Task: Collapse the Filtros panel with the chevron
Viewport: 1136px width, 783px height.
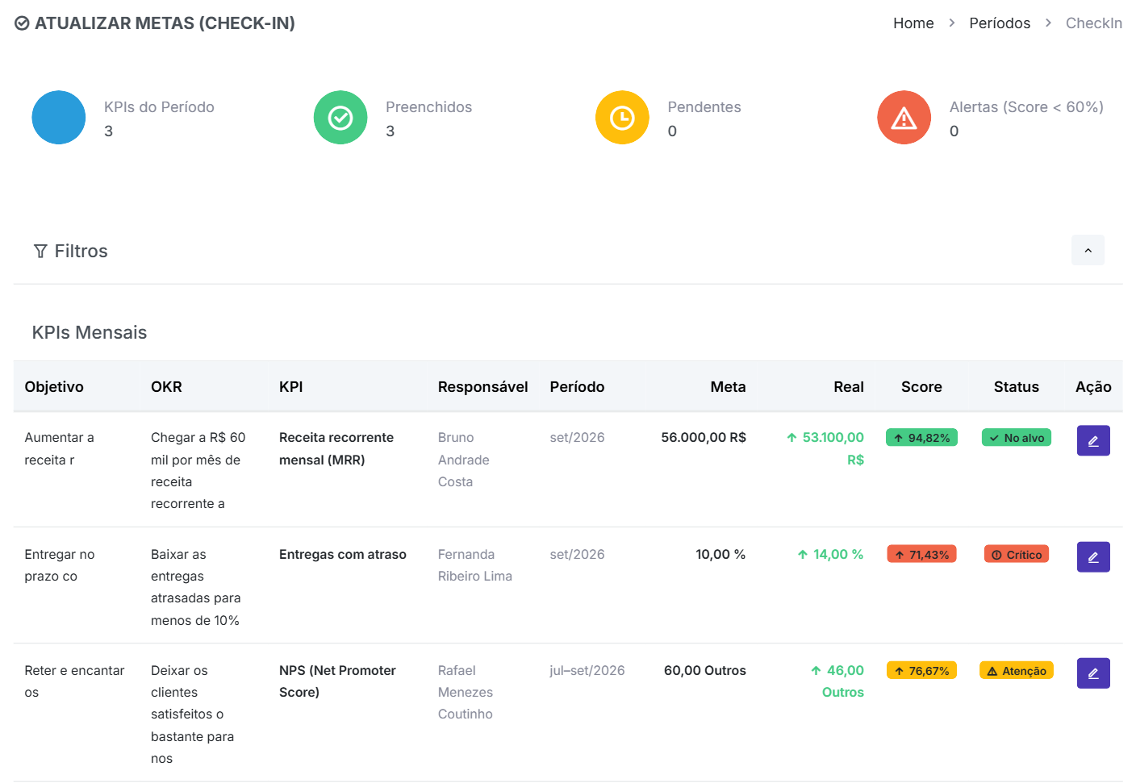Action: click(x=1088, y=250)
